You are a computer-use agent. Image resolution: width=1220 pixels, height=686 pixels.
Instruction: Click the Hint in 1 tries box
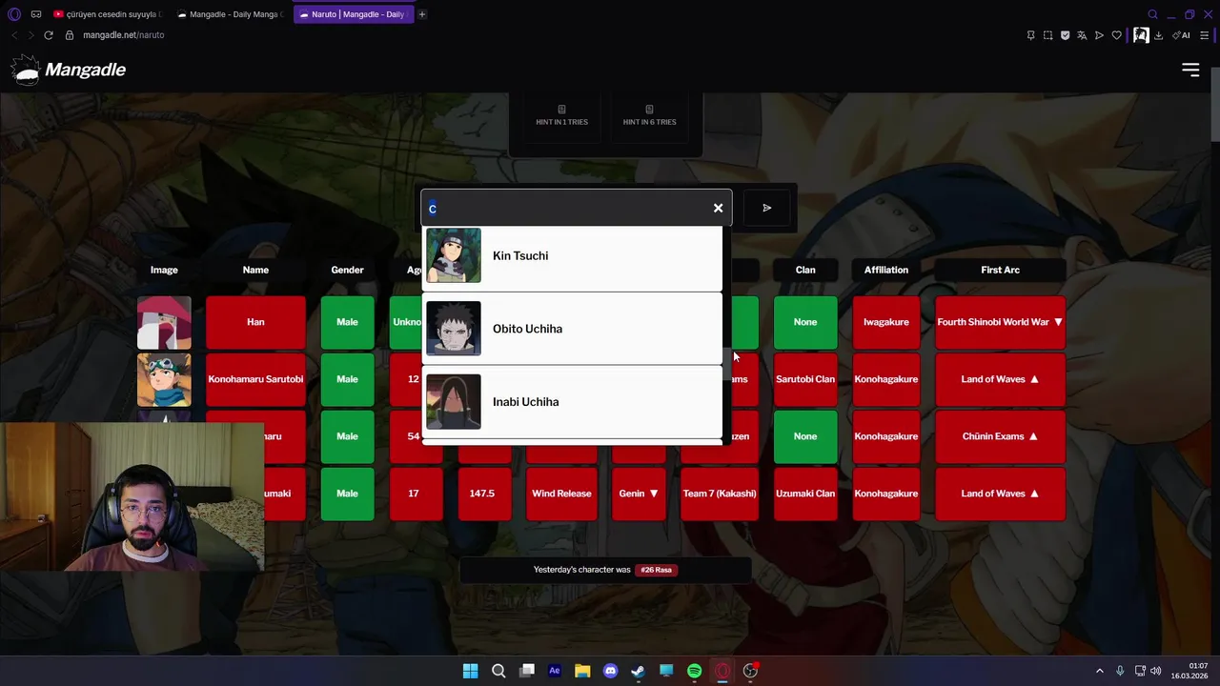[561, 115]
